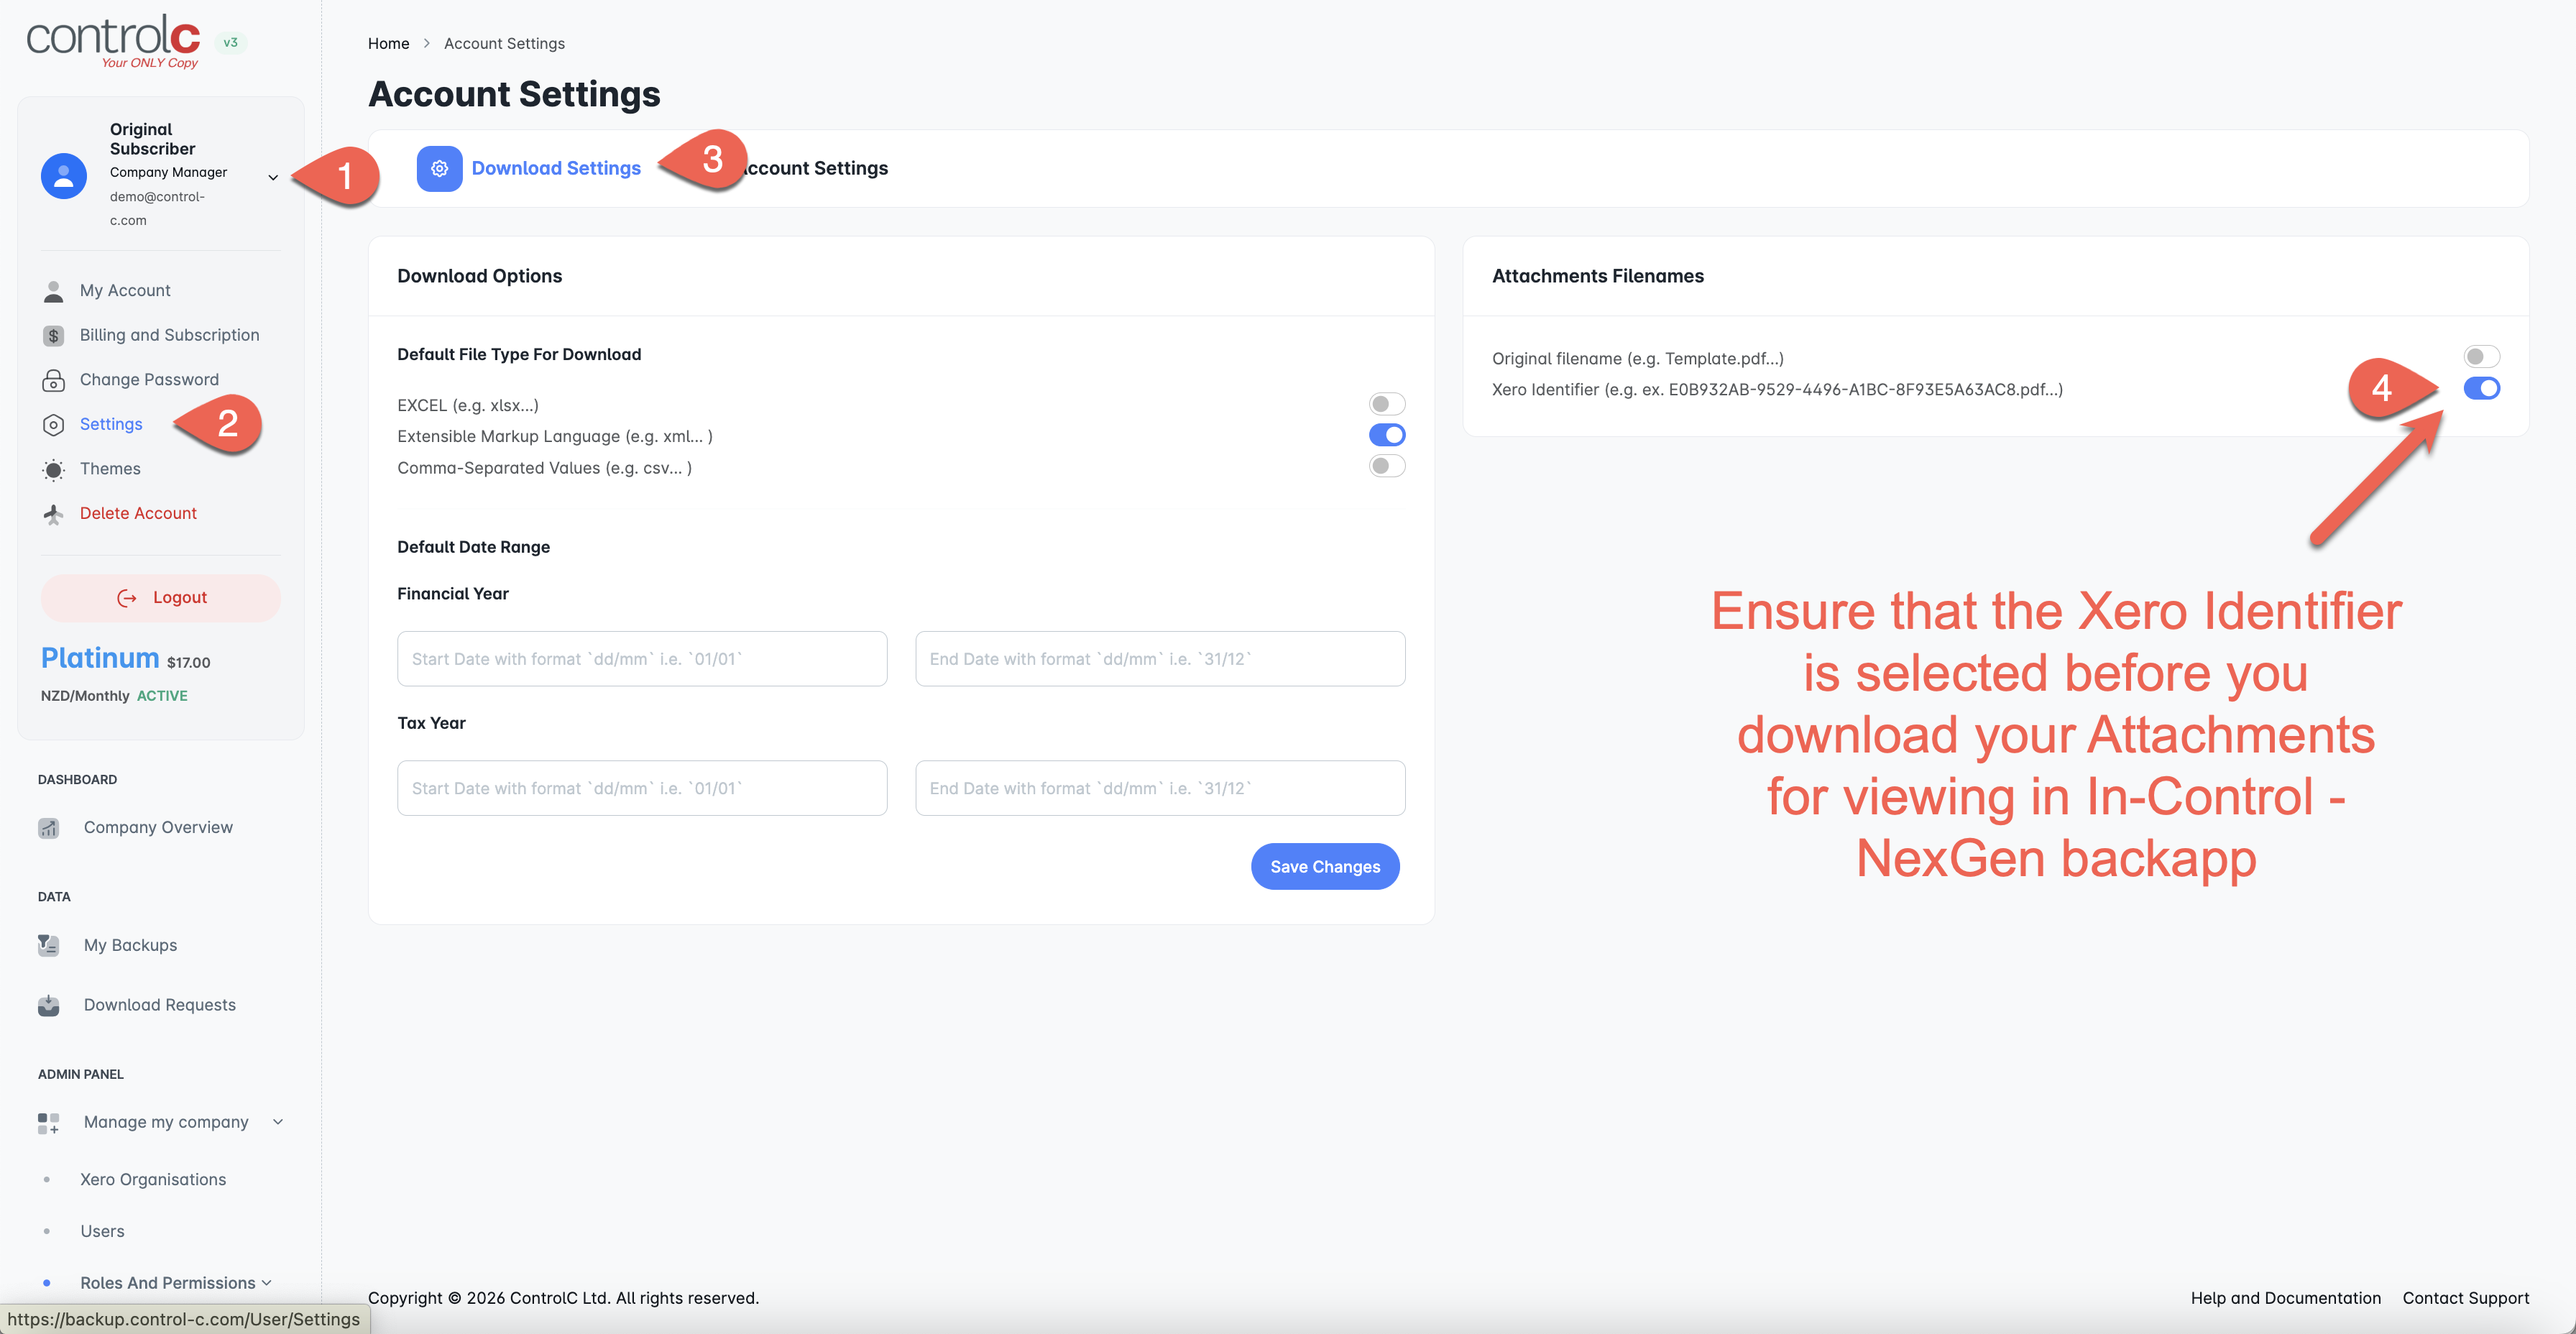The height and width of the screenshot is (1334, 2576).
Task: Click the Download Settings gear icon
Action: point(439,169)
